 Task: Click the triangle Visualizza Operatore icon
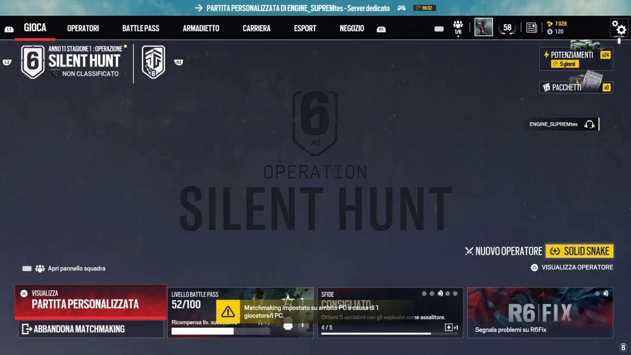pyautogui.click(x=534, y=267)
